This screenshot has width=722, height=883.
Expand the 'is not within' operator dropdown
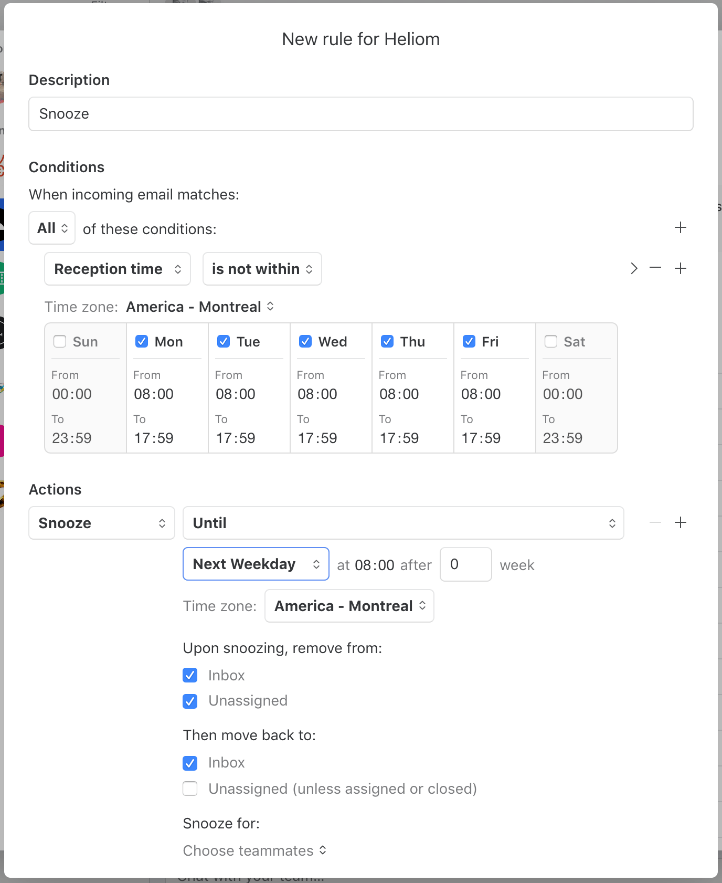coord(262,269)
